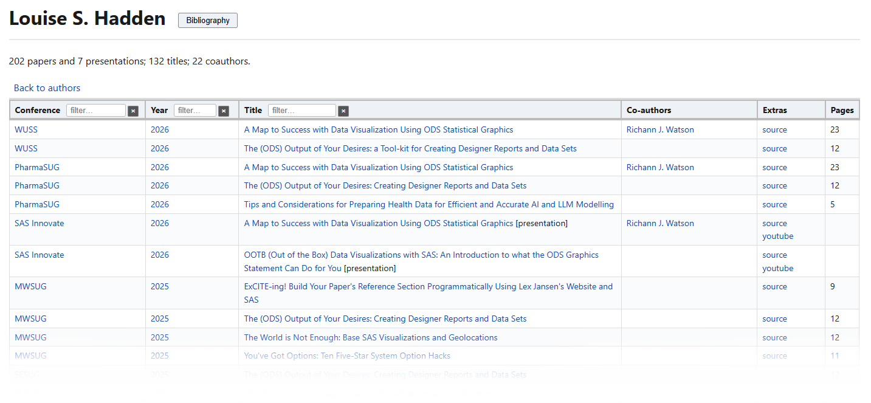Open Tips and Considerations for Preparing Health Data paper
Viewport: 871px width, 403px height.
tap(429, 204)
